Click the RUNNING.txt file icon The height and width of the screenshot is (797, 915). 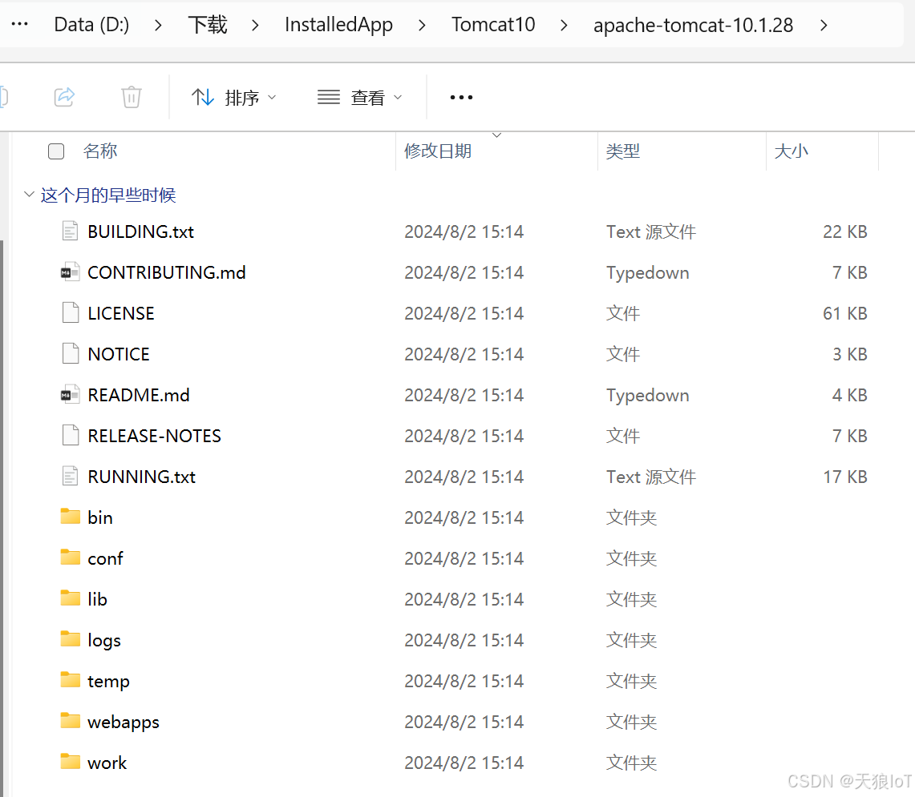[x=70, y=476]
